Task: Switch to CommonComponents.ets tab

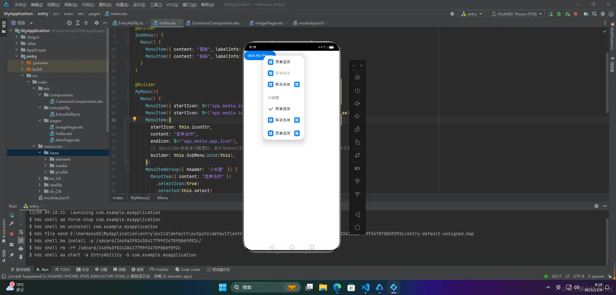Action: click(x=215, y=23)
